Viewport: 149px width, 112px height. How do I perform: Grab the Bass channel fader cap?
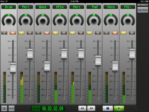coord(47,66)
